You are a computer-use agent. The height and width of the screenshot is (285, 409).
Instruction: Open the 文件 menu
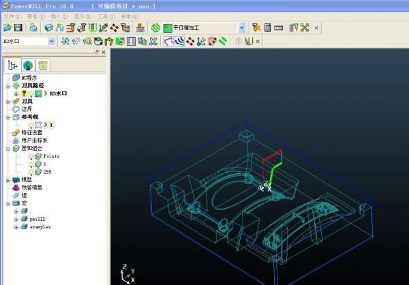pyautogui.click(x=10, y=16)
